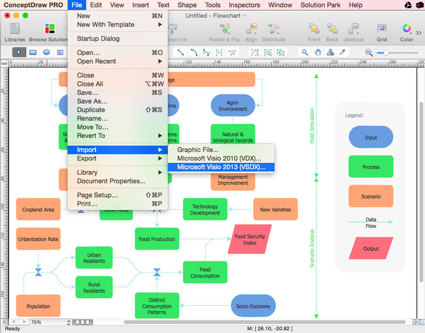The height and width of the screenshot is (333, 425).
Task: Click Graphic File import option
Action: coord(198,150)
